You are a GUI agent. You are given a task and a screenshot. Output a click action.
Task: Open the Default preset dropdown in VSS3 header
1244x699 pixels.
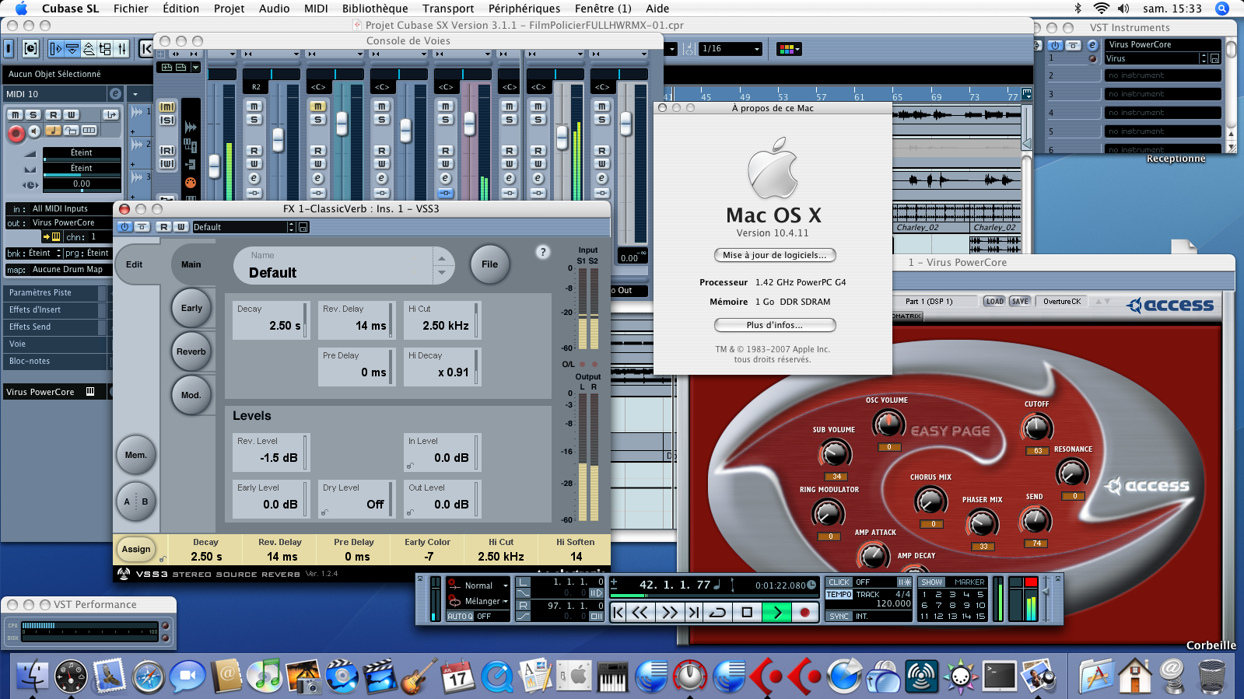pos(244,227)
